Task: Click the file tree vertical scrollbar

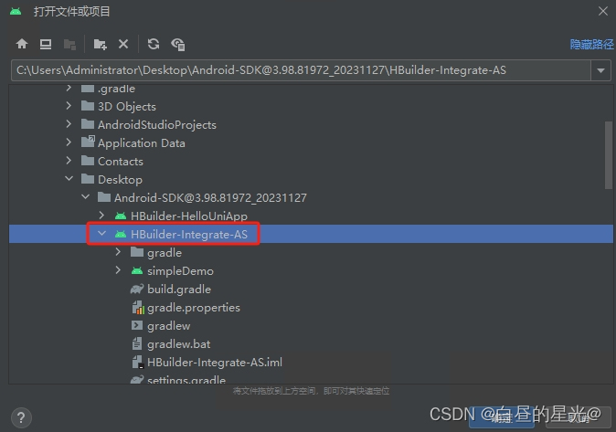Action: 608,155
